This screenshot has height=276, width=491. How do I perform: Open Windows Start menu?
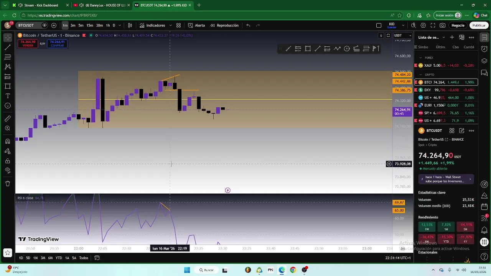click(x=187, y=270)
